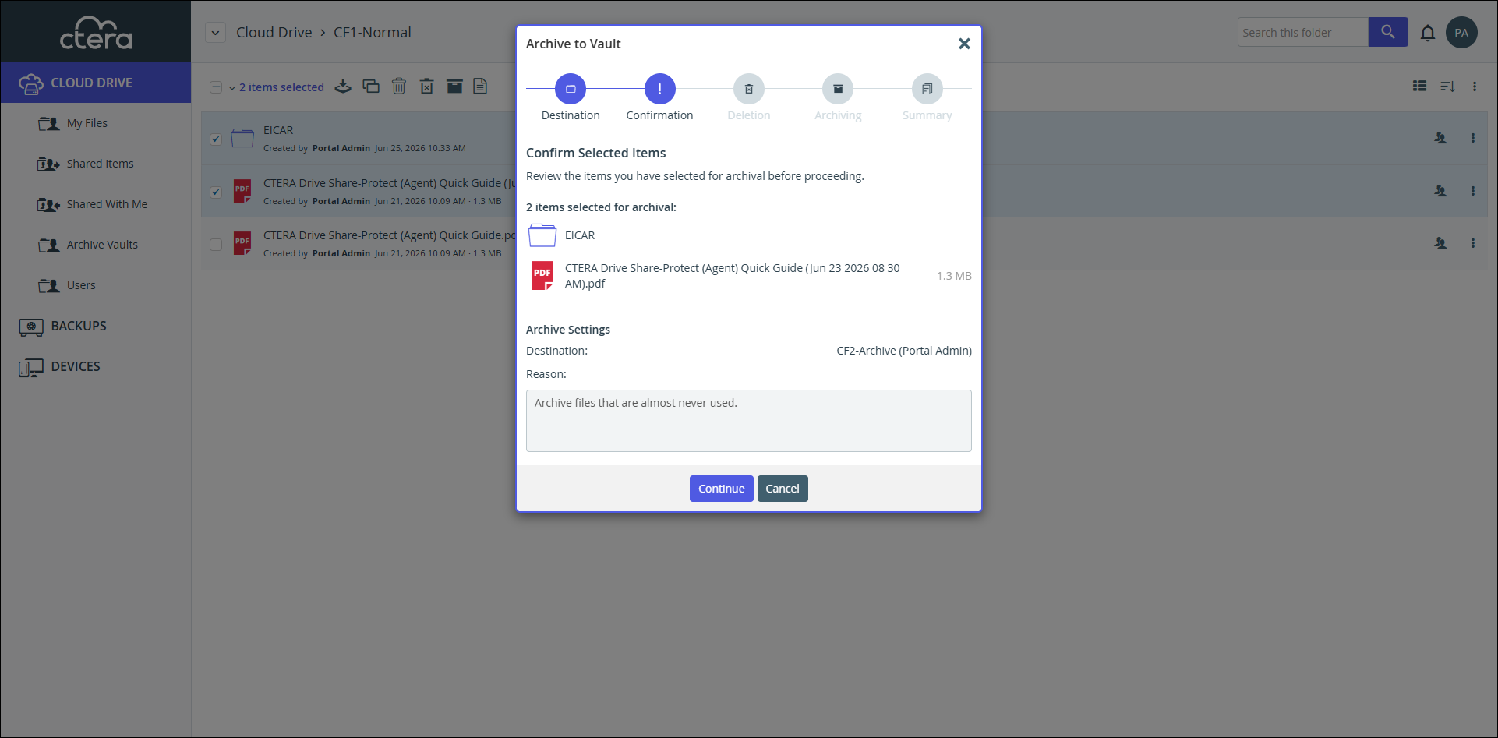Click the Continue button
The width and height of the screenshot is (1498, 738).
click(x=722, y=489)
